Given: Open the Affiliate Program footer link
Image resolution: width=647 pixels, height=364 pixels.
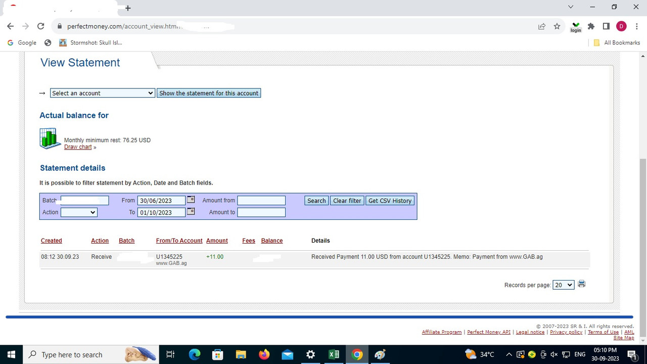Looking at the screenshot, I should click(442, 332).
